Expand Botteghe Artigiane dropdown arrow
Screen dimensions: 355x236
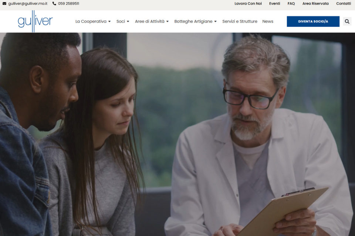pos(216,22)
